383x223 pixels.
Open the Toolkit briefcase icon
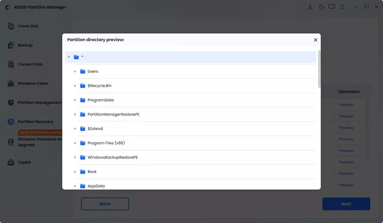point(11,162)
